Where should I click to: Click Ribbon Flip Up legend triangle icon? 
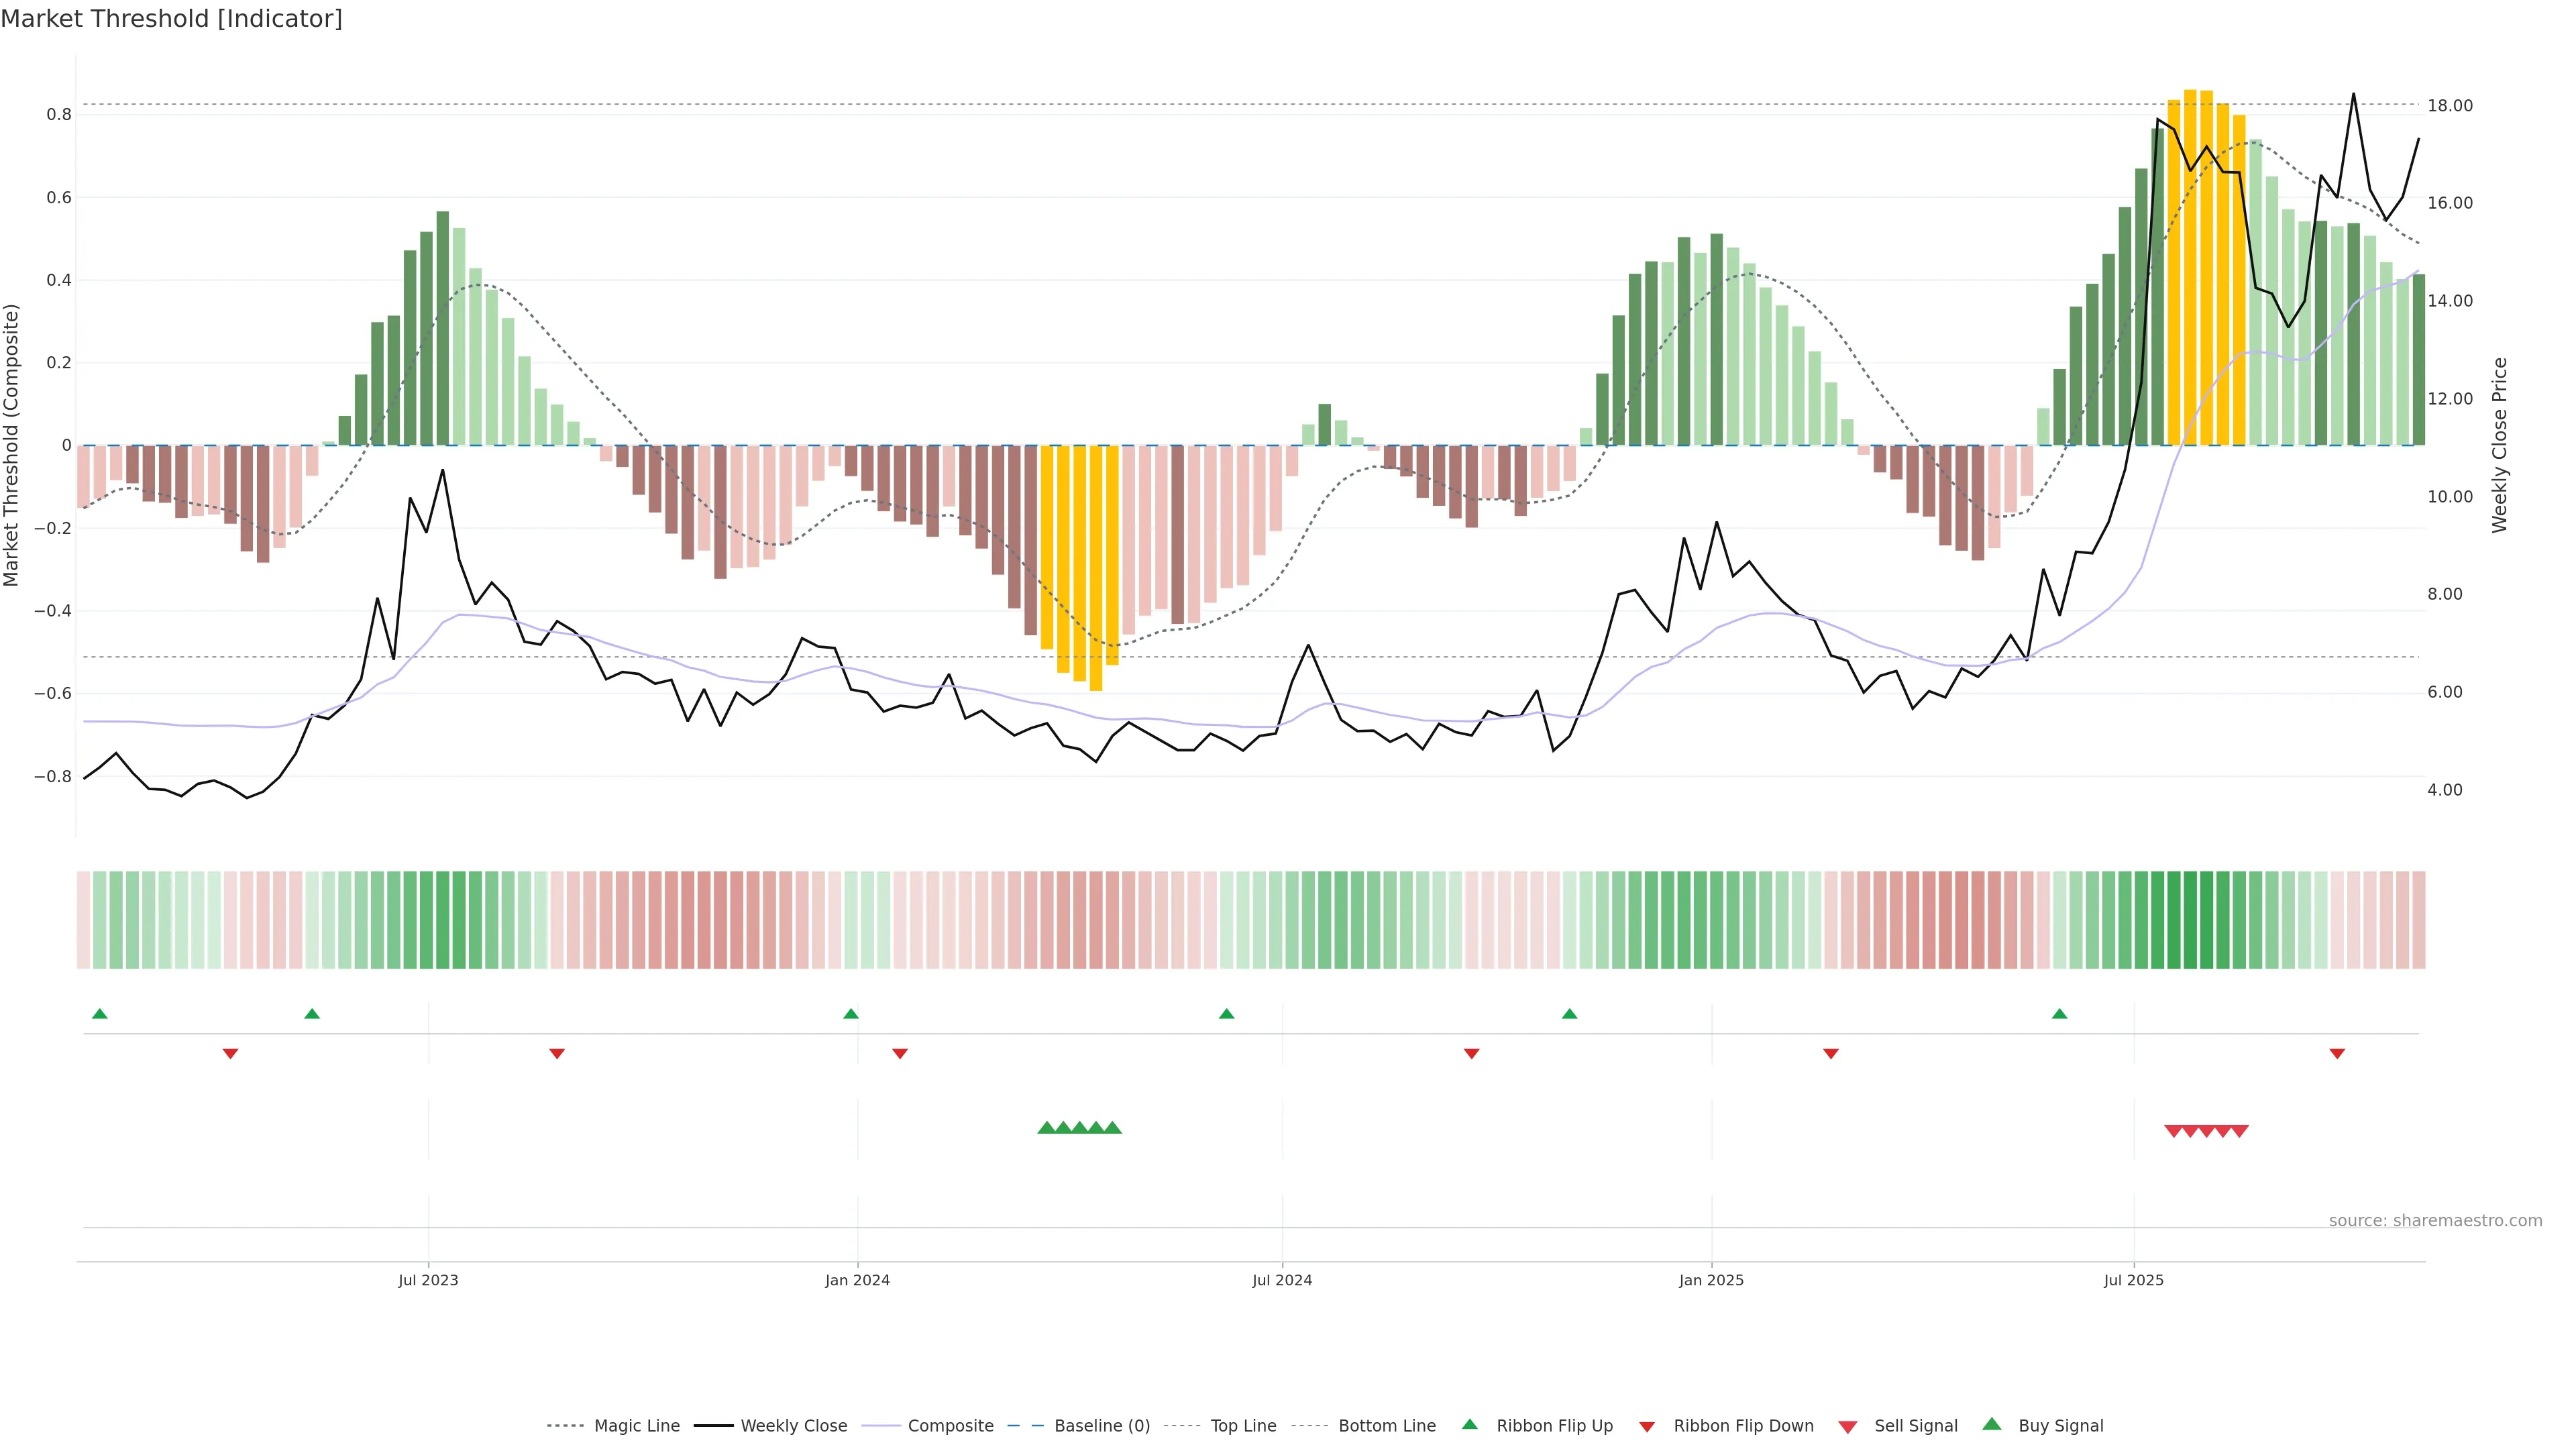pos(1469,1424)
